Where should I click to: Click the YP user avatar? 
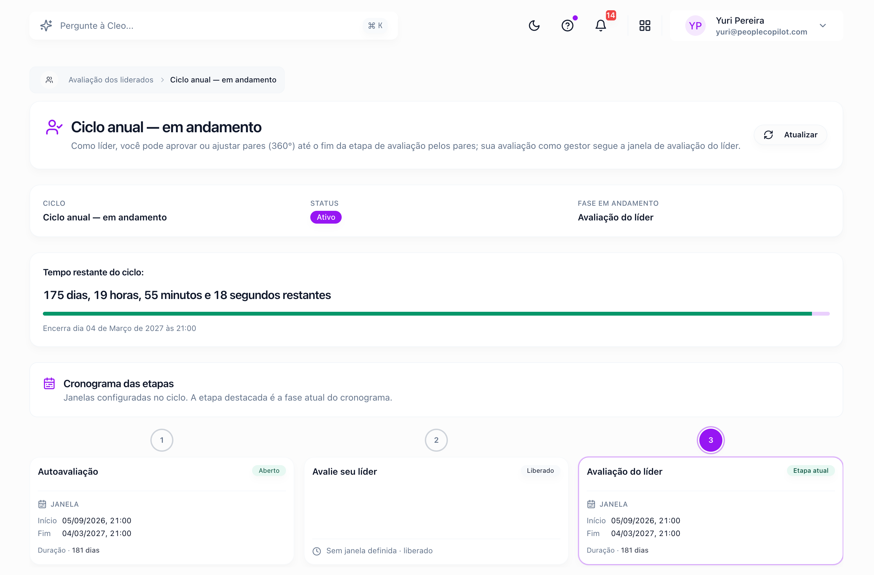click(x=695, y=26)
